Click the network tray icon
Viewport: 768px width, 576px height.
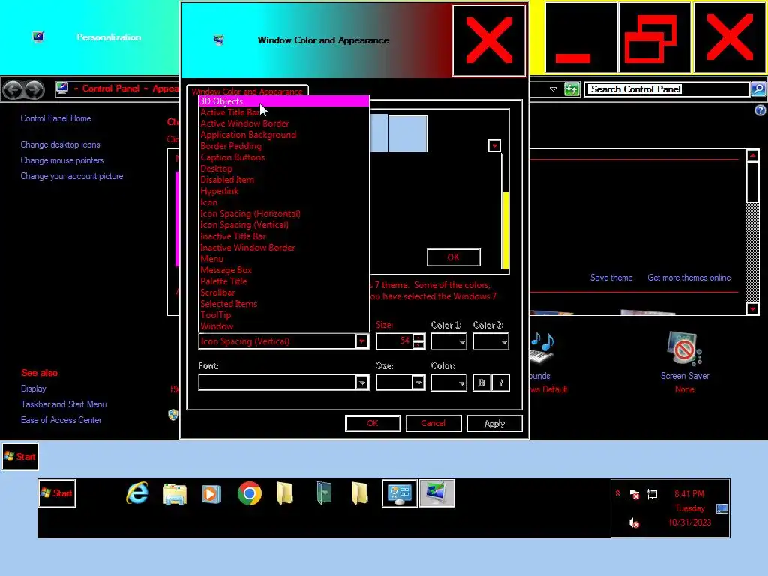pyautogui.click(x=652, y=494)
